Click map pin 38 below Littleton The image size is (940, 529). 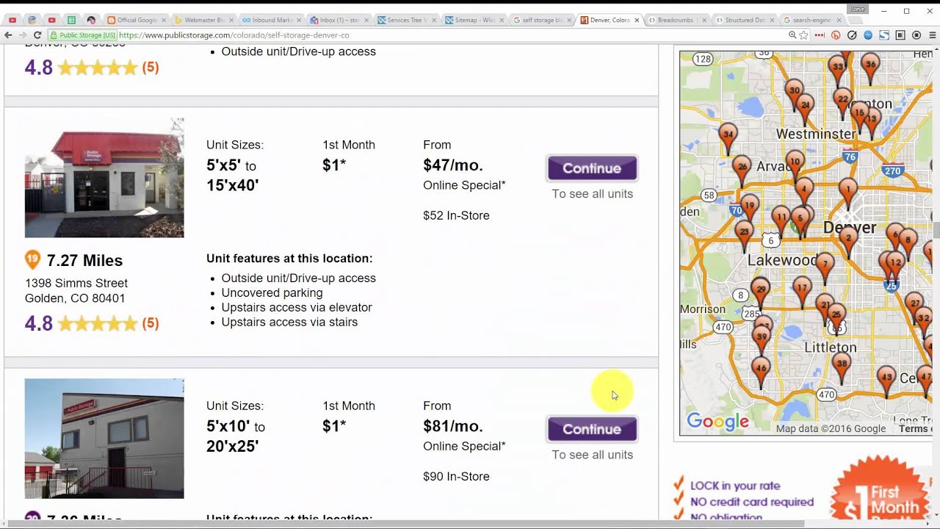point(842,367)
